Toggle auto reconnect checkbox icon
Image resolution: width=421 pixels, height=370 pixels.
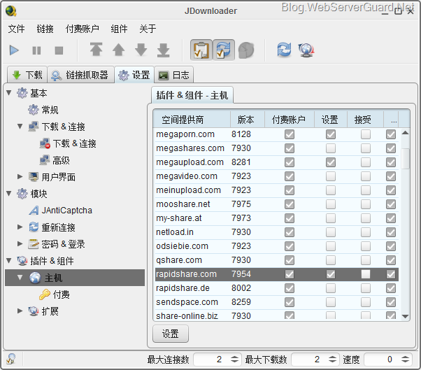coord(223,50)
